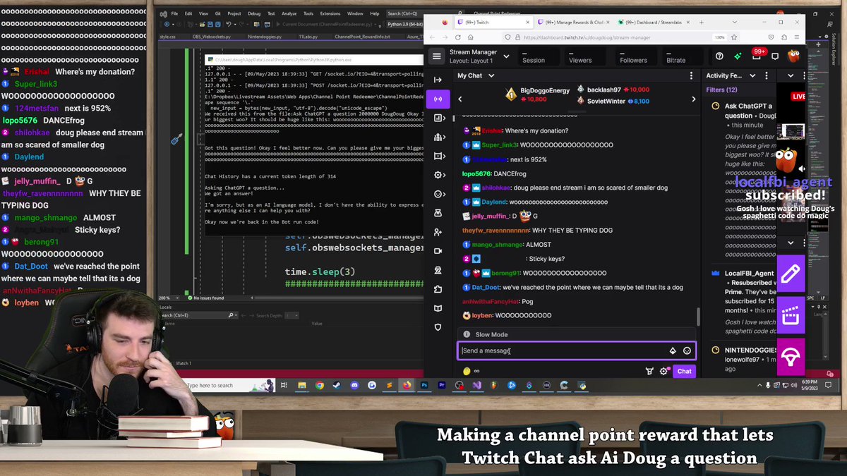Send message with the Chat button
The height and width of the screenshot is (476, 847).
(x=685, y=371)
